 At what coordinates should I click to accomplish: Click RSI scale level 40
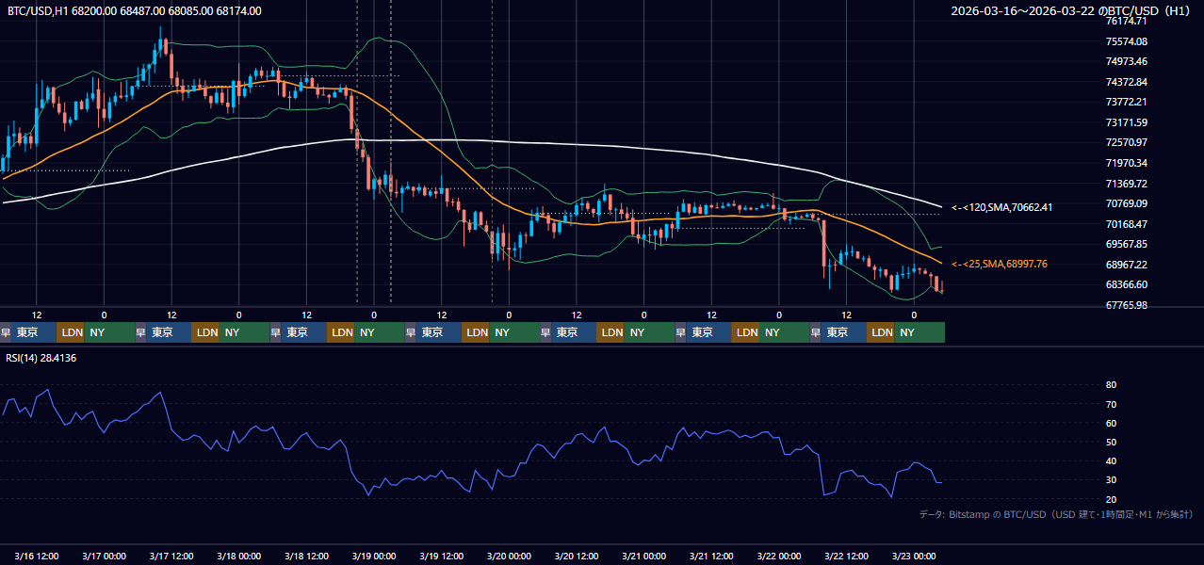tap(1111, 460)
